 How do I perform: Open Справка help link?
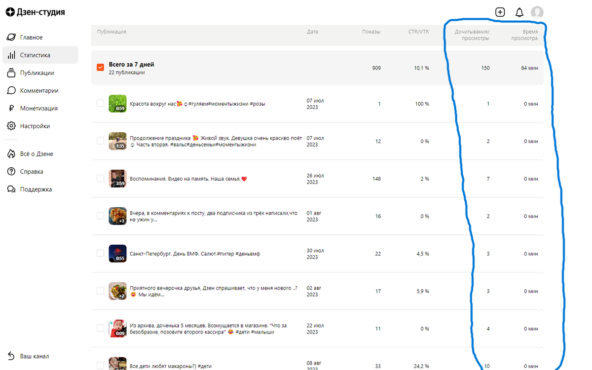[x=32, y=172]
